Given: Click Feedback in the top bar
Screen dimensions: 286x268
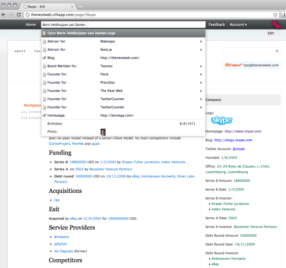Looking at the screenshot, I should click(x=217, y=24).
